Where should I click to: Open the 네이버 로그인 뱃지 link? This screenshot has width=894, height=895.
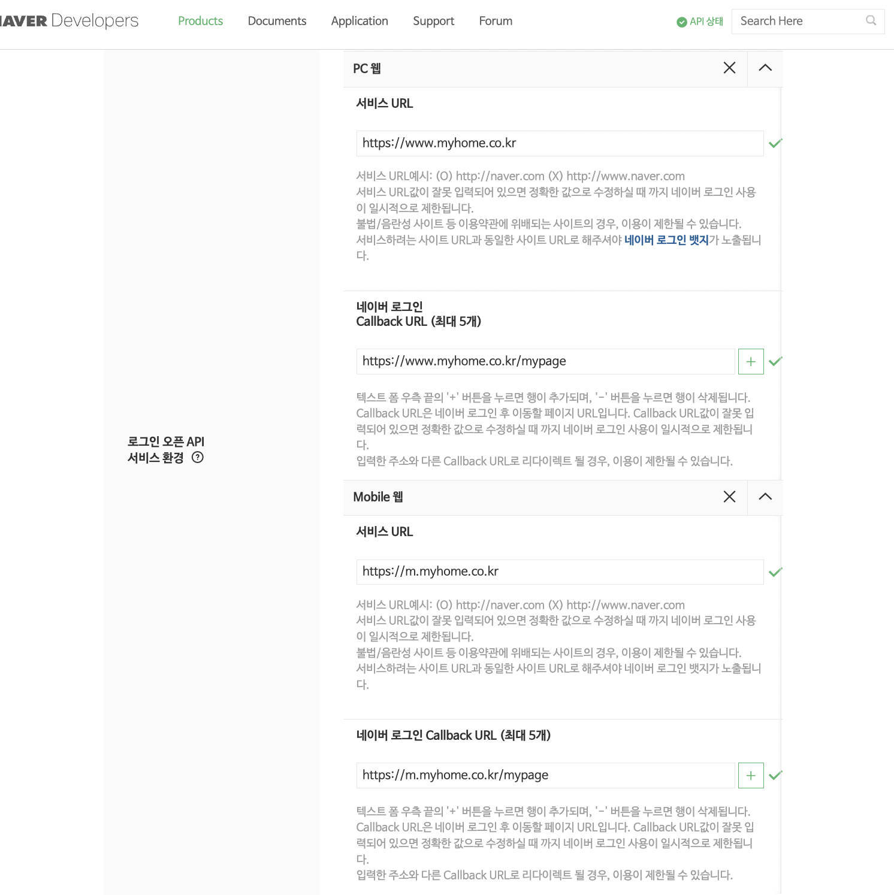(666, 240)
